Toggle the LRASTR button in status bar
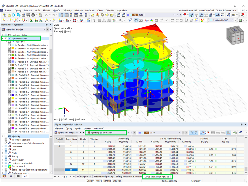248x186 pixels. [107, 181]
